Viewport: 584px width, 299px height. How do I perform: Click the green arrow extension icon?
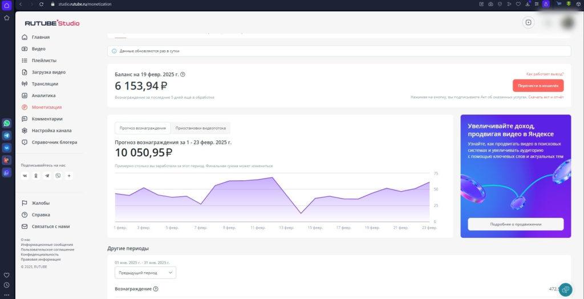569,4
